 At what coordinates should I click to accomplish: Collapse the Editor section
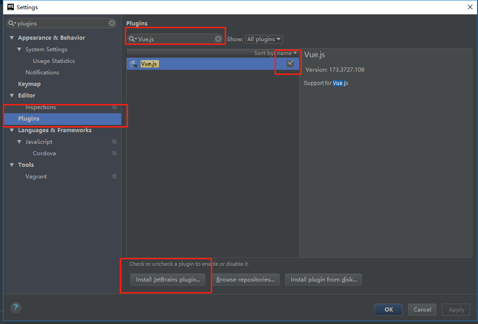coord(12,96)
